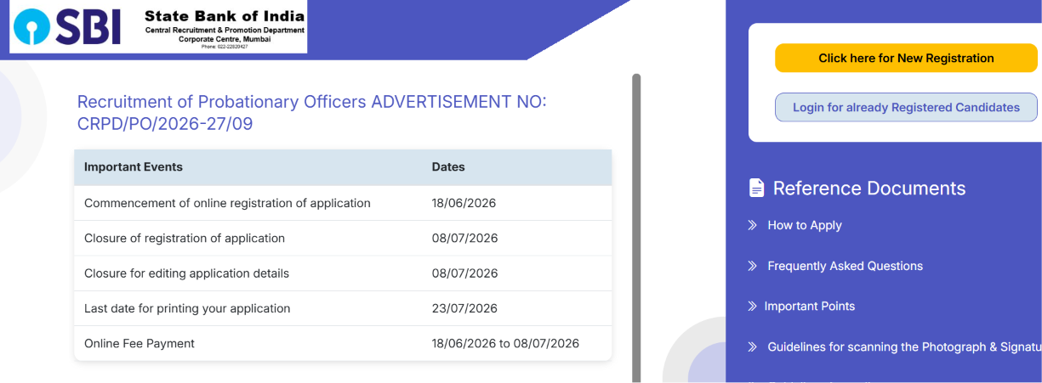Click chevron icon beside Important Points

click(752, 306)
